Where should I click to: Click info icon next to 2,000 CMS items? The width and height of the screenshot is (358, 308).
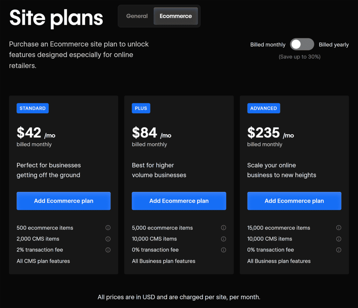(108, 239)
